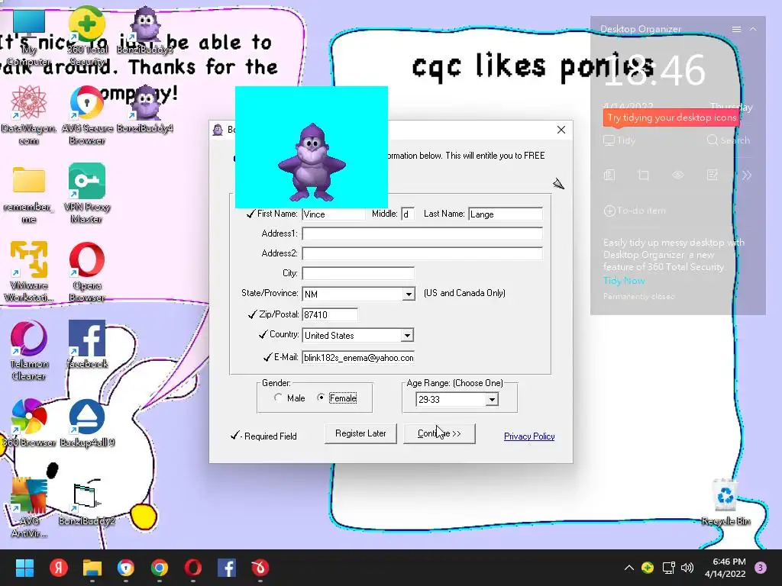Launch AVG Secure Browser desktop icon
The image size is (782, 586).
pyautogui.click(x=87, y=114)
